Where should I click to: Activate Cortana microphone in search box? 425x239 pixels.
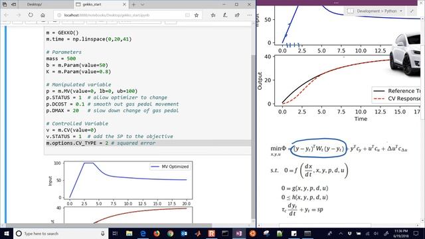coord(103,233)
